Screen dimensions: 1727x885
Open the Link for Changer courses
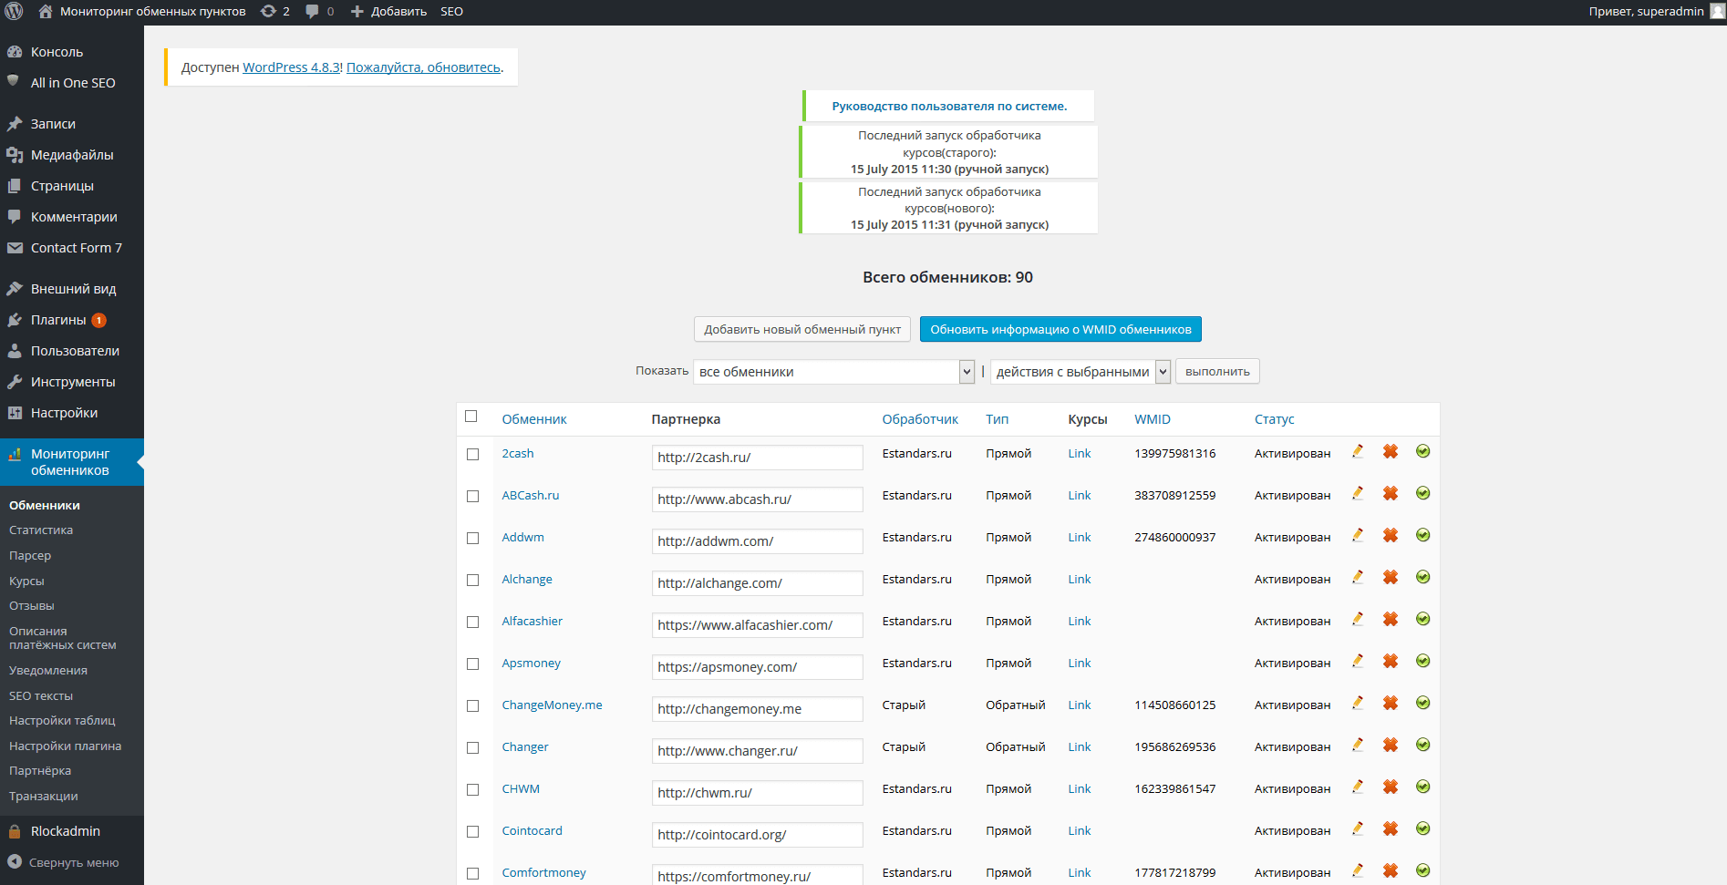[1080, 747]
